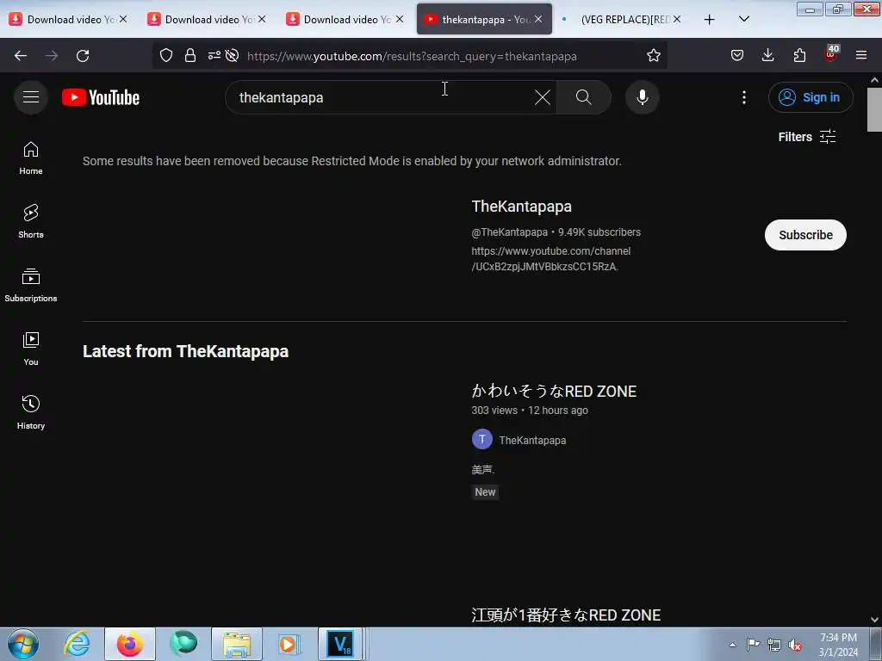Subscribe to TheKantapapa channel
Image resolution: width=882 pixels, height=661 pixels.
pos(805,235)
